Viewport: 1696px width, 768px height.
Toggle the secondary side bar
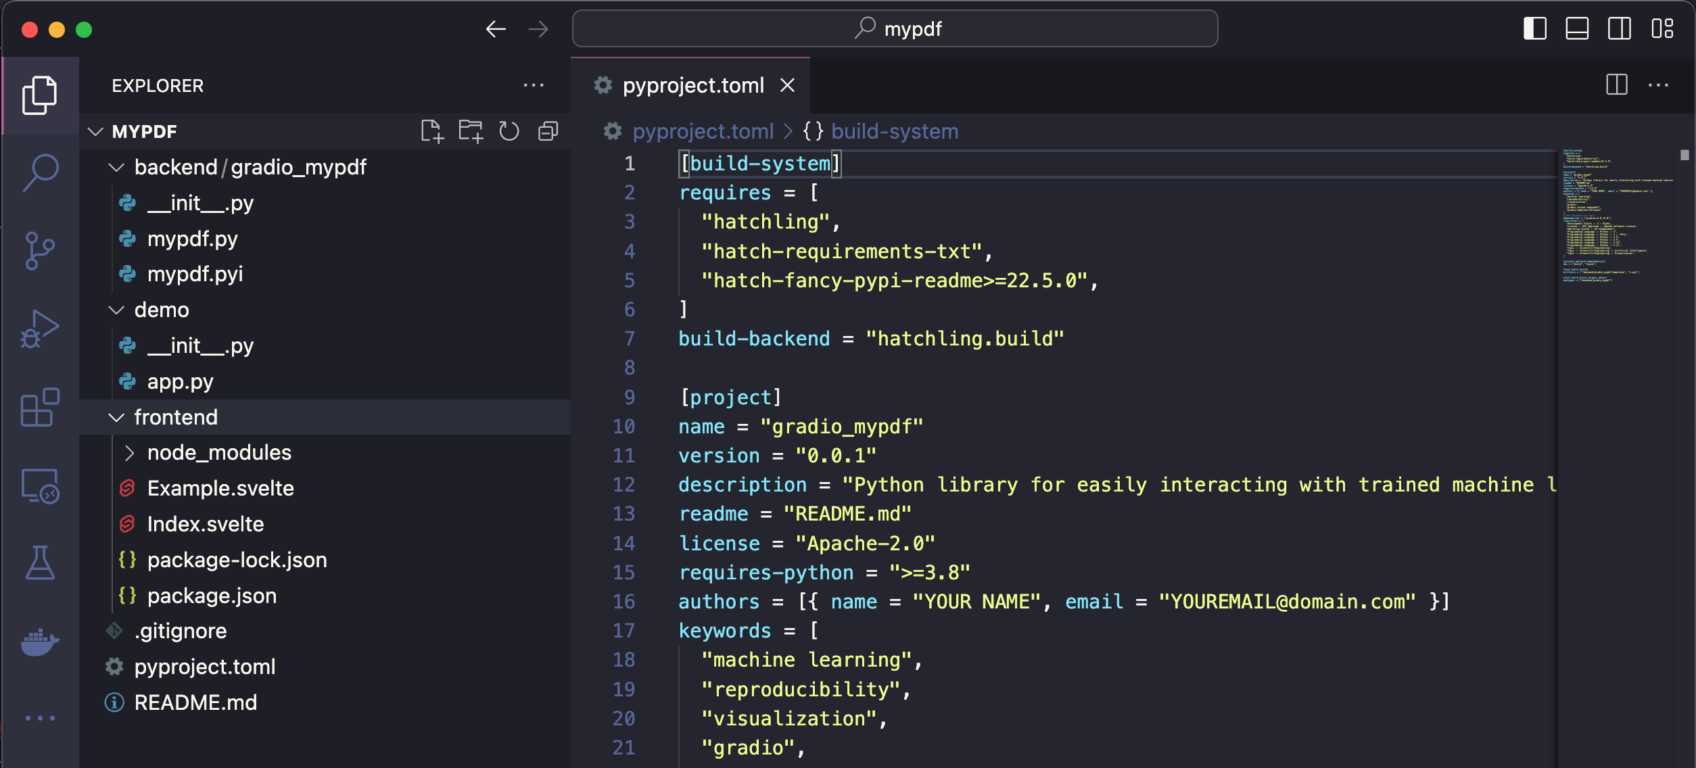[1620, 28]
